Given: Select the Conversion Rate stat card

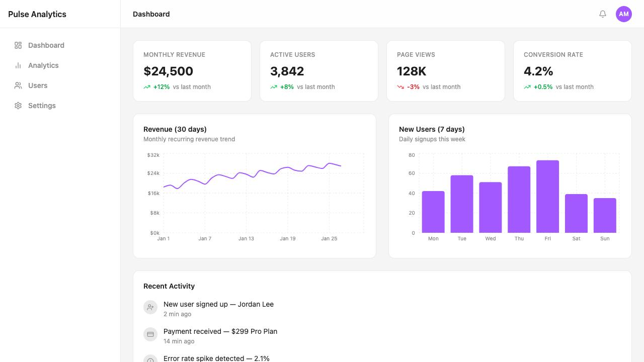Looking at the screenshot, I should click(x=573, y=71).
